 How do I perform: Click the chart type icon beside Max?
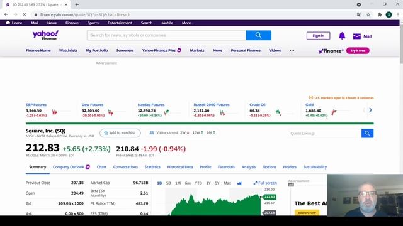point(239,183)
